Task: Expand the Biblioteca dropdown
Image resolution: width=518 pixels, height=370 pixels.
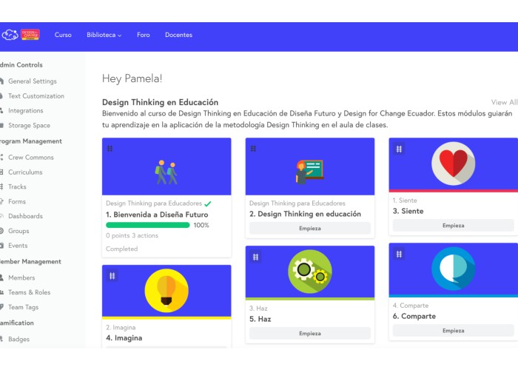Action: tap(104, 35)
